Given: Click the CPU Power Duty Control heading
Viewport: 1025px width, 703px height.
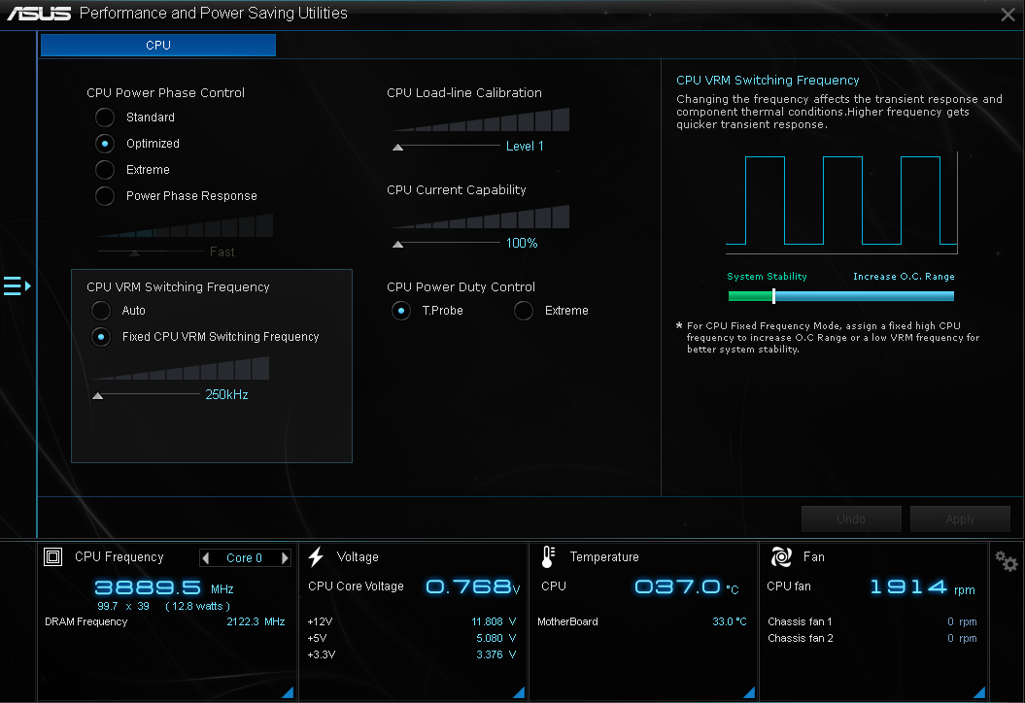Looking at the screenshot, I should pyautogui.click(x=461, y=287).
